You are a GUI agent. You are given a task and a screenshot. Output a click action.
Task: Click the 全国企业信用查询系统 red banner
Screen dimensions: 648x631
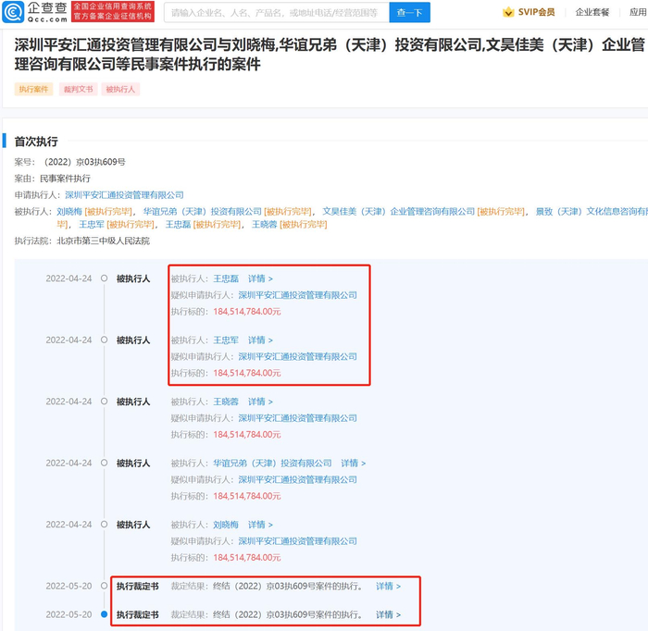(113, 11)
